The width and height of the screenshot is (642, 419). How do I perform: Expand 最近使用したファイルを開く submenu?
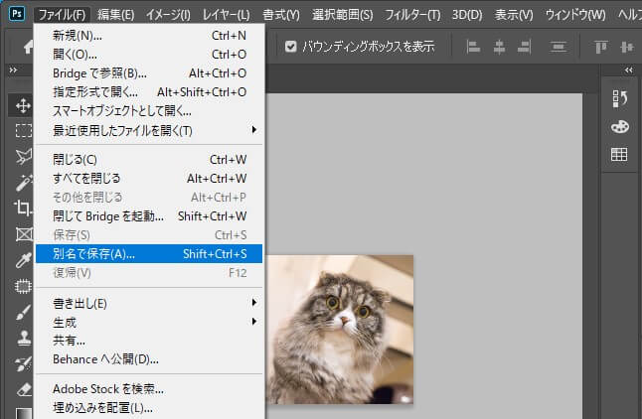[x=149, y=130]
